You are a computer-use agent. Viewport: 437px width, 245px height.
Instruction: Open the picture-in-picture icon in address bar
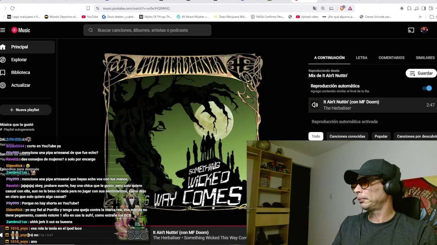[331, 8]
